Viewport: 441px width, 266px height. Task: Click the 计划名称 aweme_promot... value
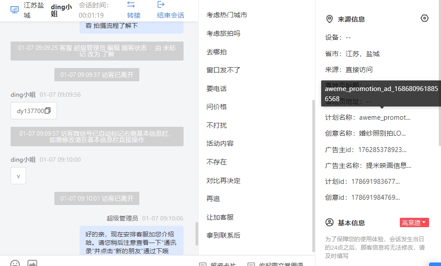click(384, 118)
